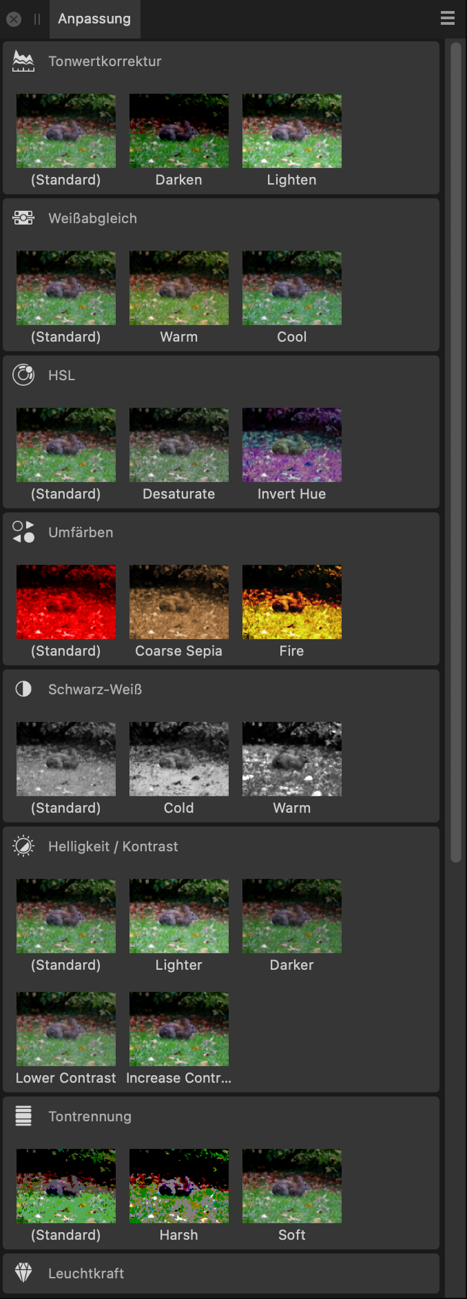Apply the Fire recolor preset
Image resolution: width=467 pixels, height=1299 pixels.
coord(292,602)
